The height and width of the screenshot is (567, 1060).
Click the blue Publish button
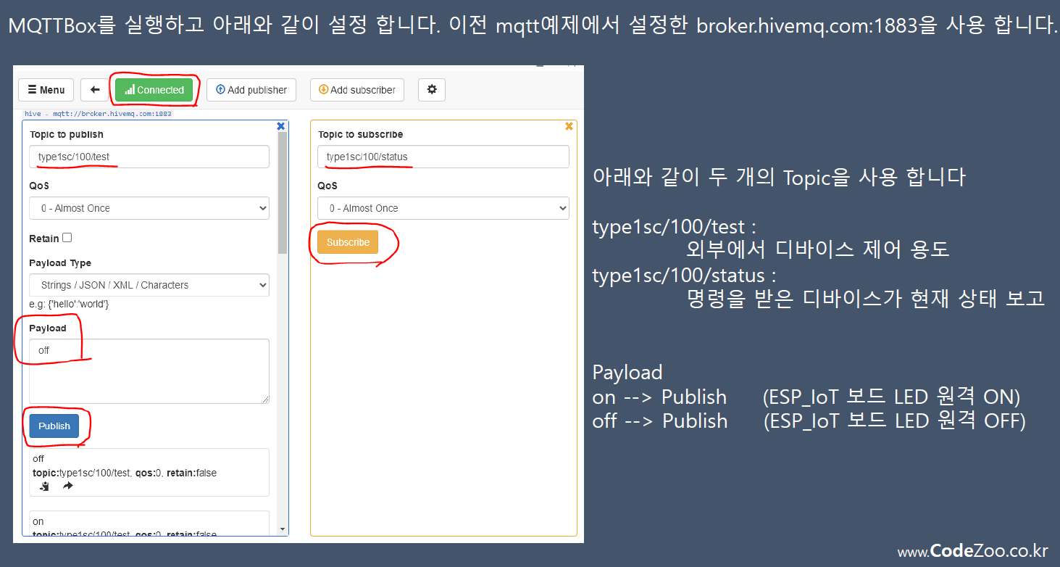tap(54, 426)
